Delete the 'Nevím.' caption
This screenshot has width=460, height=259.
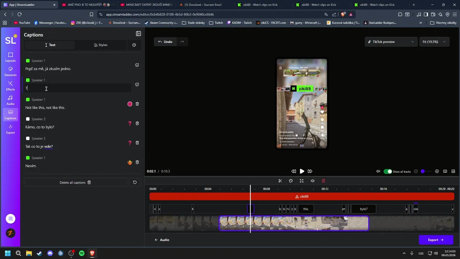click(137, 162)
